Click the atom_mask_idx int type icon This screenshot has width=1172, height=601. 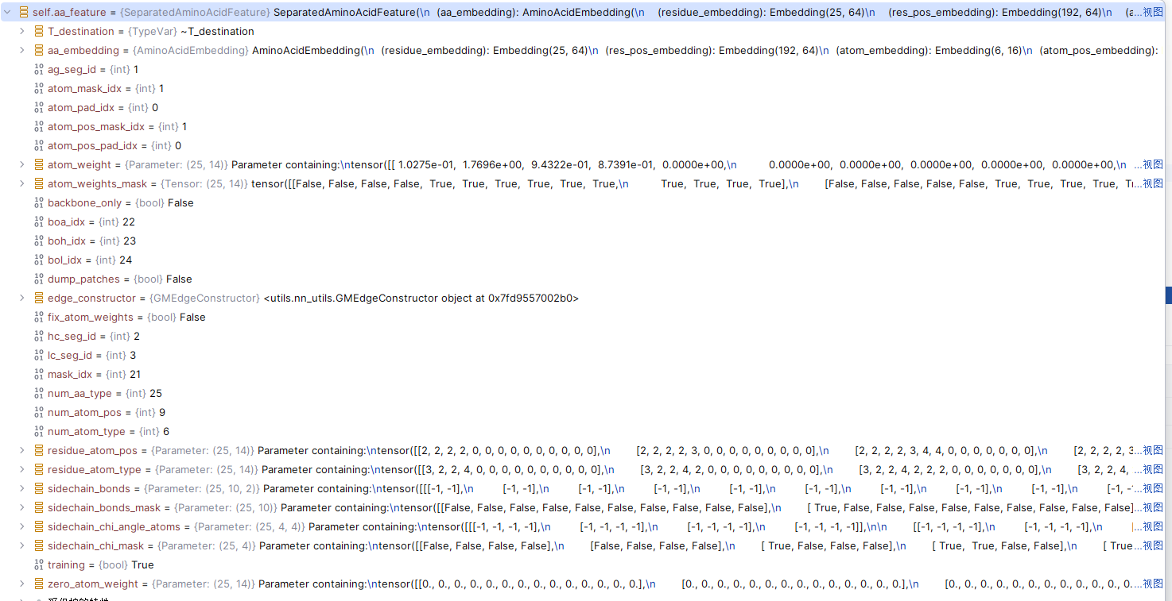click(39, 88)
